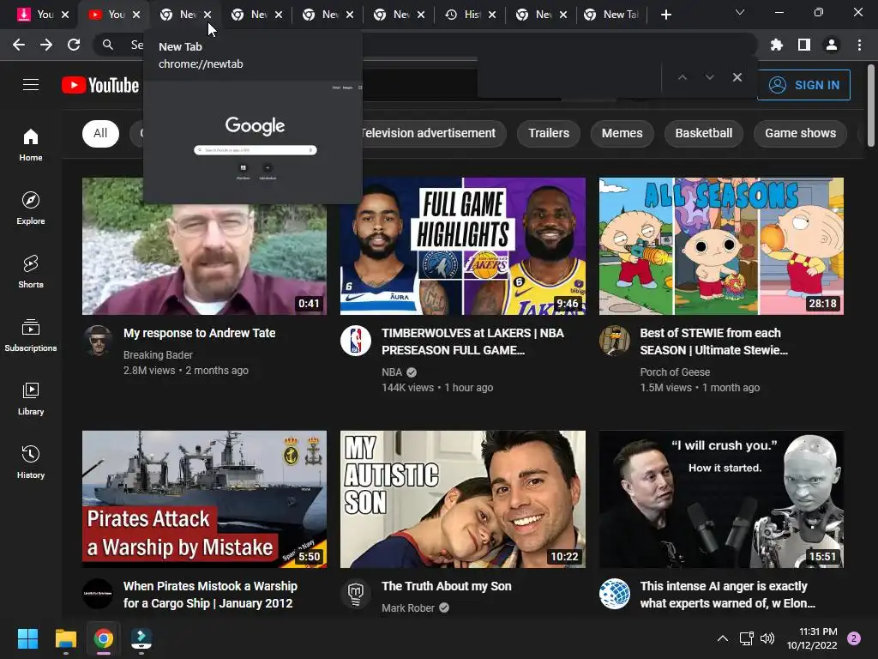Open Chrome profile avatar menu
878x659 pixels.
pyautogui.click(x=832, y=45)
